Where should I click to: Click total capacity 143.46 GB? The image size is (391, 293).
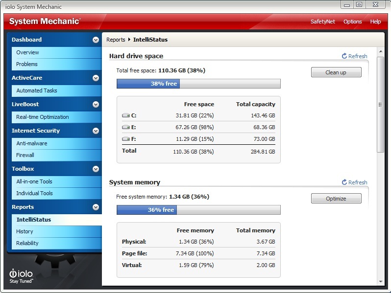click(x=263, y=115)
